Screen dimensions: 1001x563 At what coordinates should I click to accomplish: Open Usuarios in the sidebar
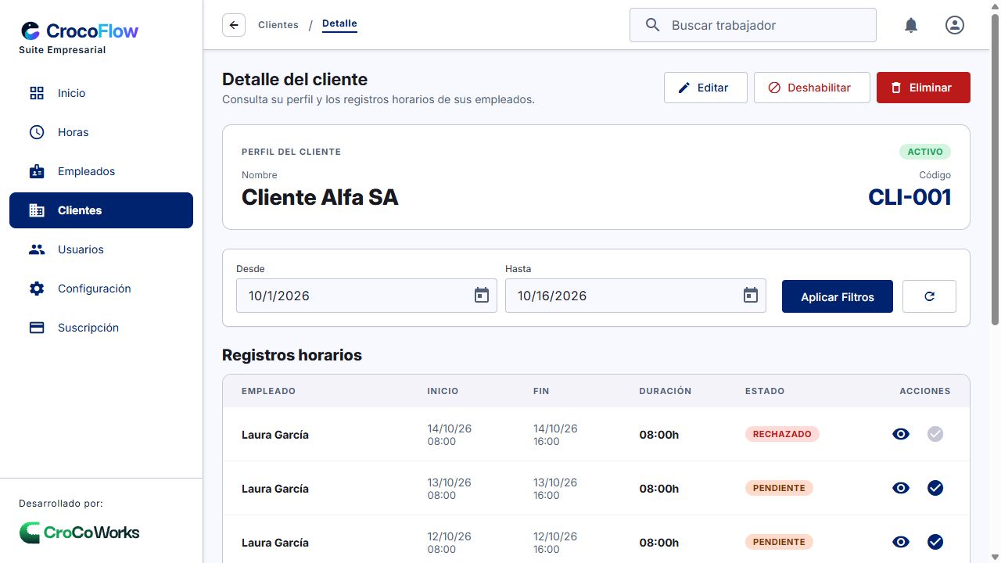pyautogui.click(x=101, y=249)
